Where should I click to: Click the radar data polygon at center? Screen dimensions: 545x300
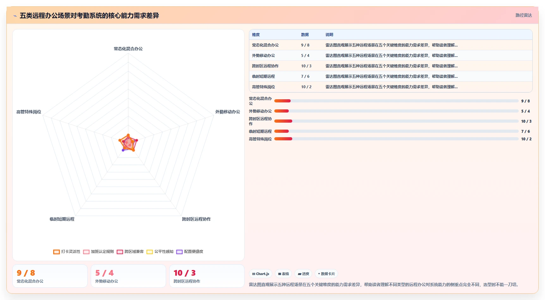pyautogui.click(x=128, y=143)
